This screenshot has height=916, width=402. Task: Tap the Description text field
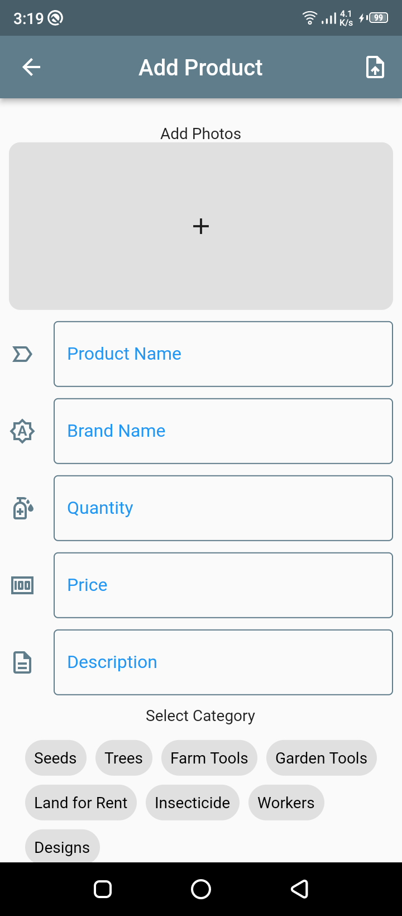point(223,662)
